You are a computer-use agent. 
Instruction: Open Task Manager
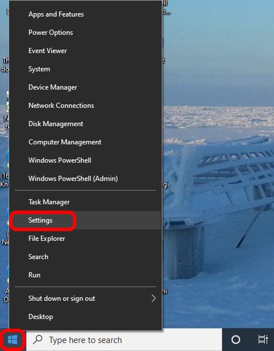pyautogui.click(x=85, y=202)
